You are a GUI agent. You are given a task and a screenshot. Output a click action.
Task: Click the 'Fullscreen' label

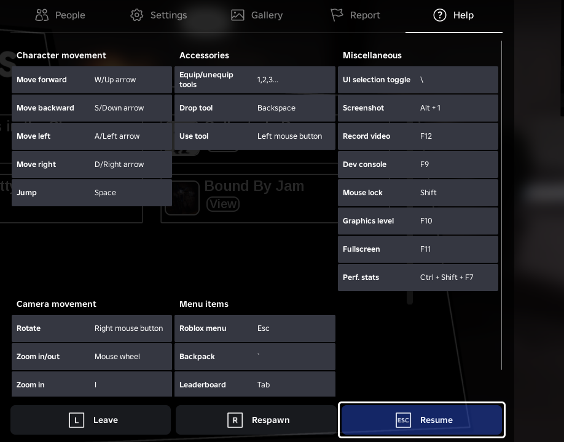(x=361, y=249)
